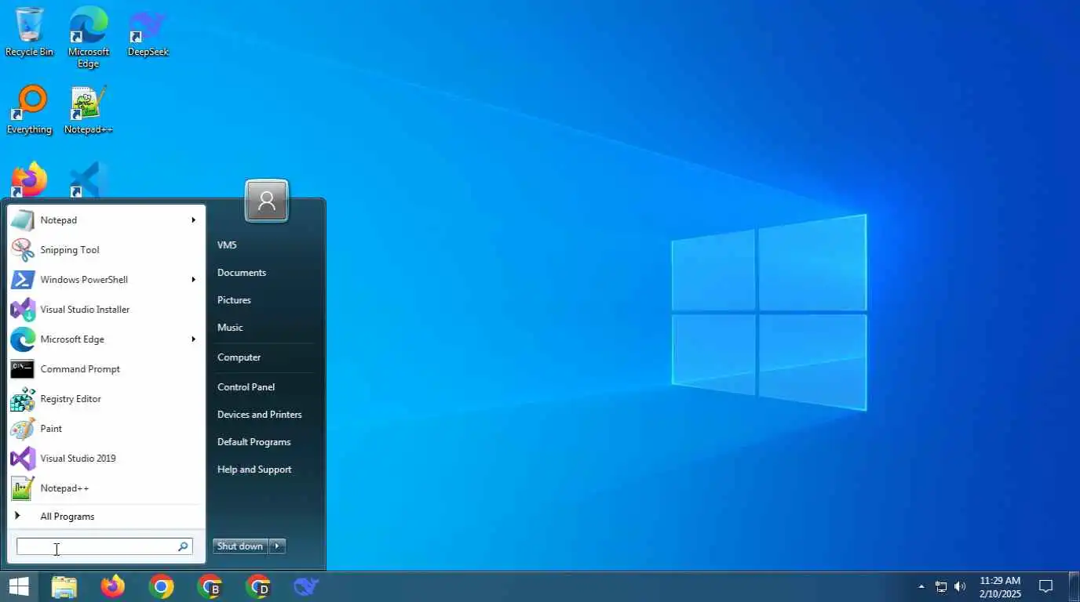Open the Everything search desktop shortcut
The width and height of the screenshot is (1080, 602).
pyautogui.click(x=30, y=110)
